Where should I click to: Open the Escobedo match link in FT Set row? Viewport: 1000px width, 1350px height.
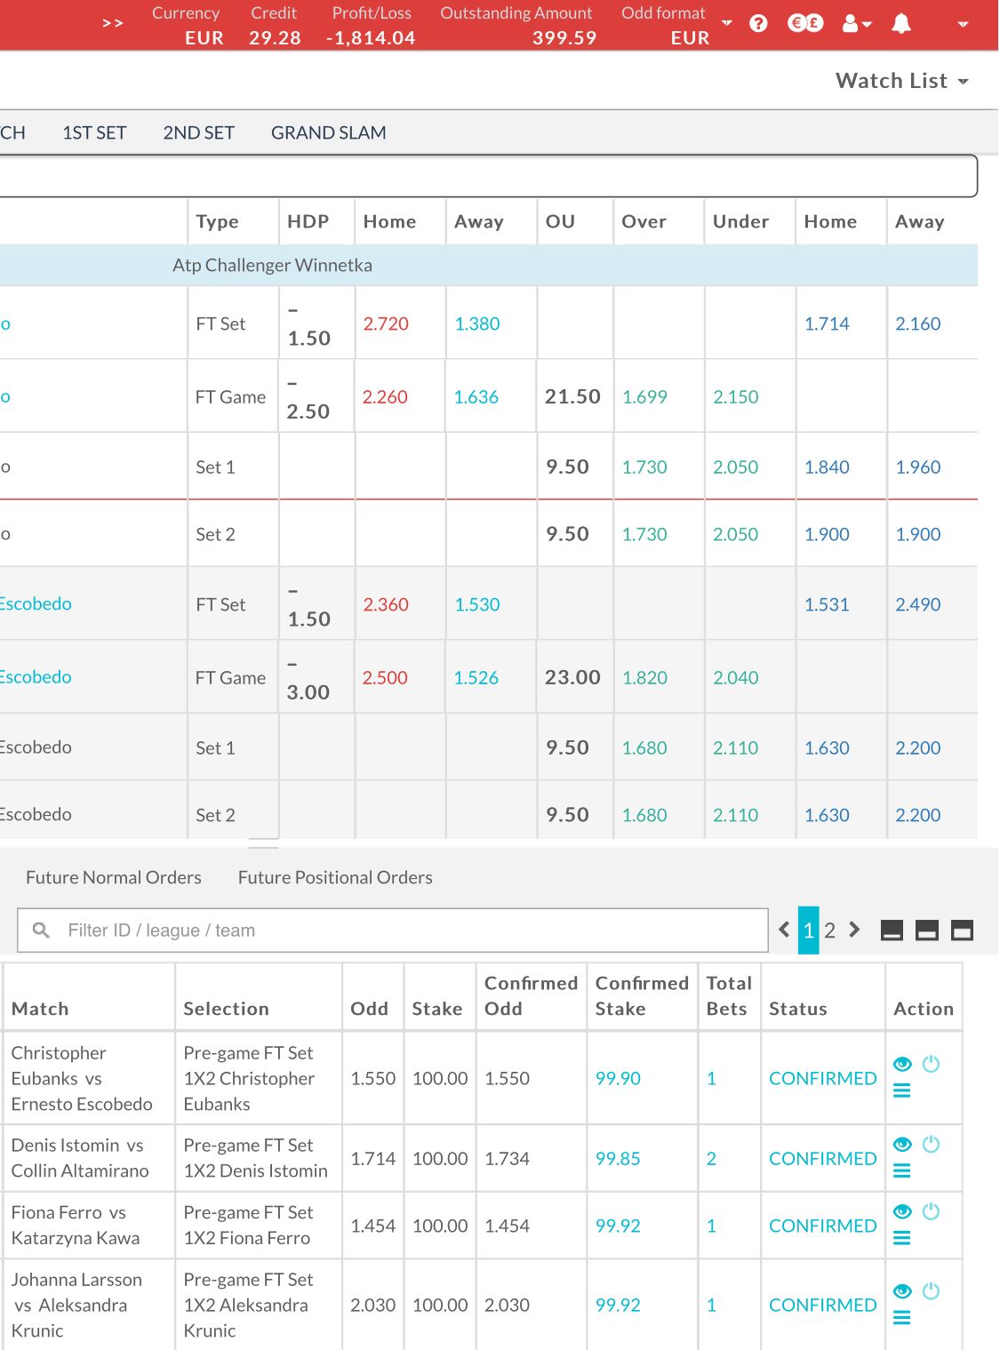(x=36, y=603)
